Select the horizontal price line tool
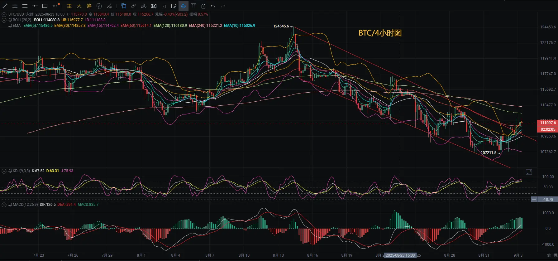Viewport: 558px width, 261px height. coord(35,6)
